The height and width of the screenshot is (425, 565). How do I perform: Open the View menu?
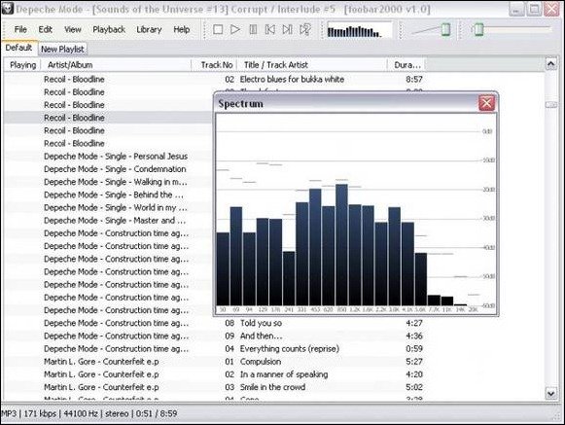tap(73, 29)
